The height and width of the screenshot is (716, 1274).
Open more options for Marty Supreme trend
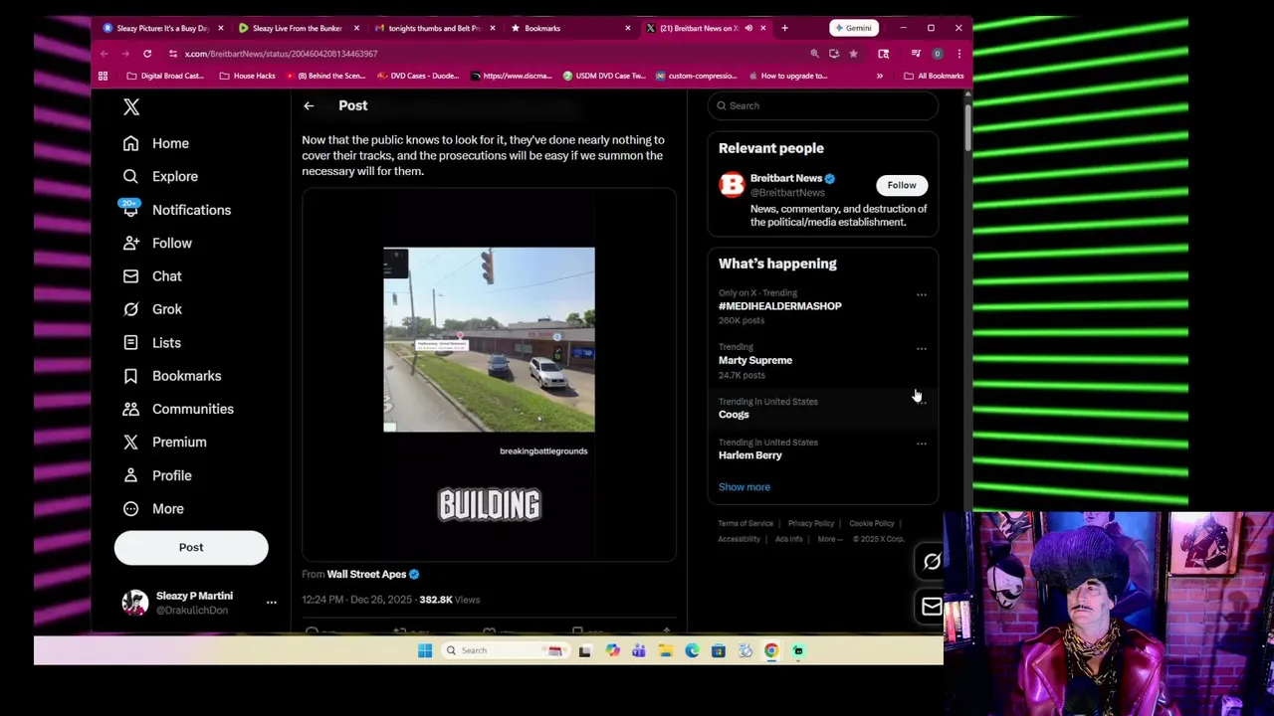921,349
